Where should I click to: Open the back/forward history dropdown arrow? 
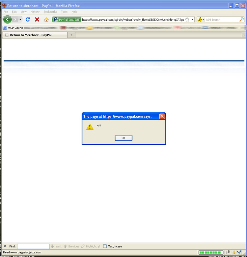pos(20,20)
